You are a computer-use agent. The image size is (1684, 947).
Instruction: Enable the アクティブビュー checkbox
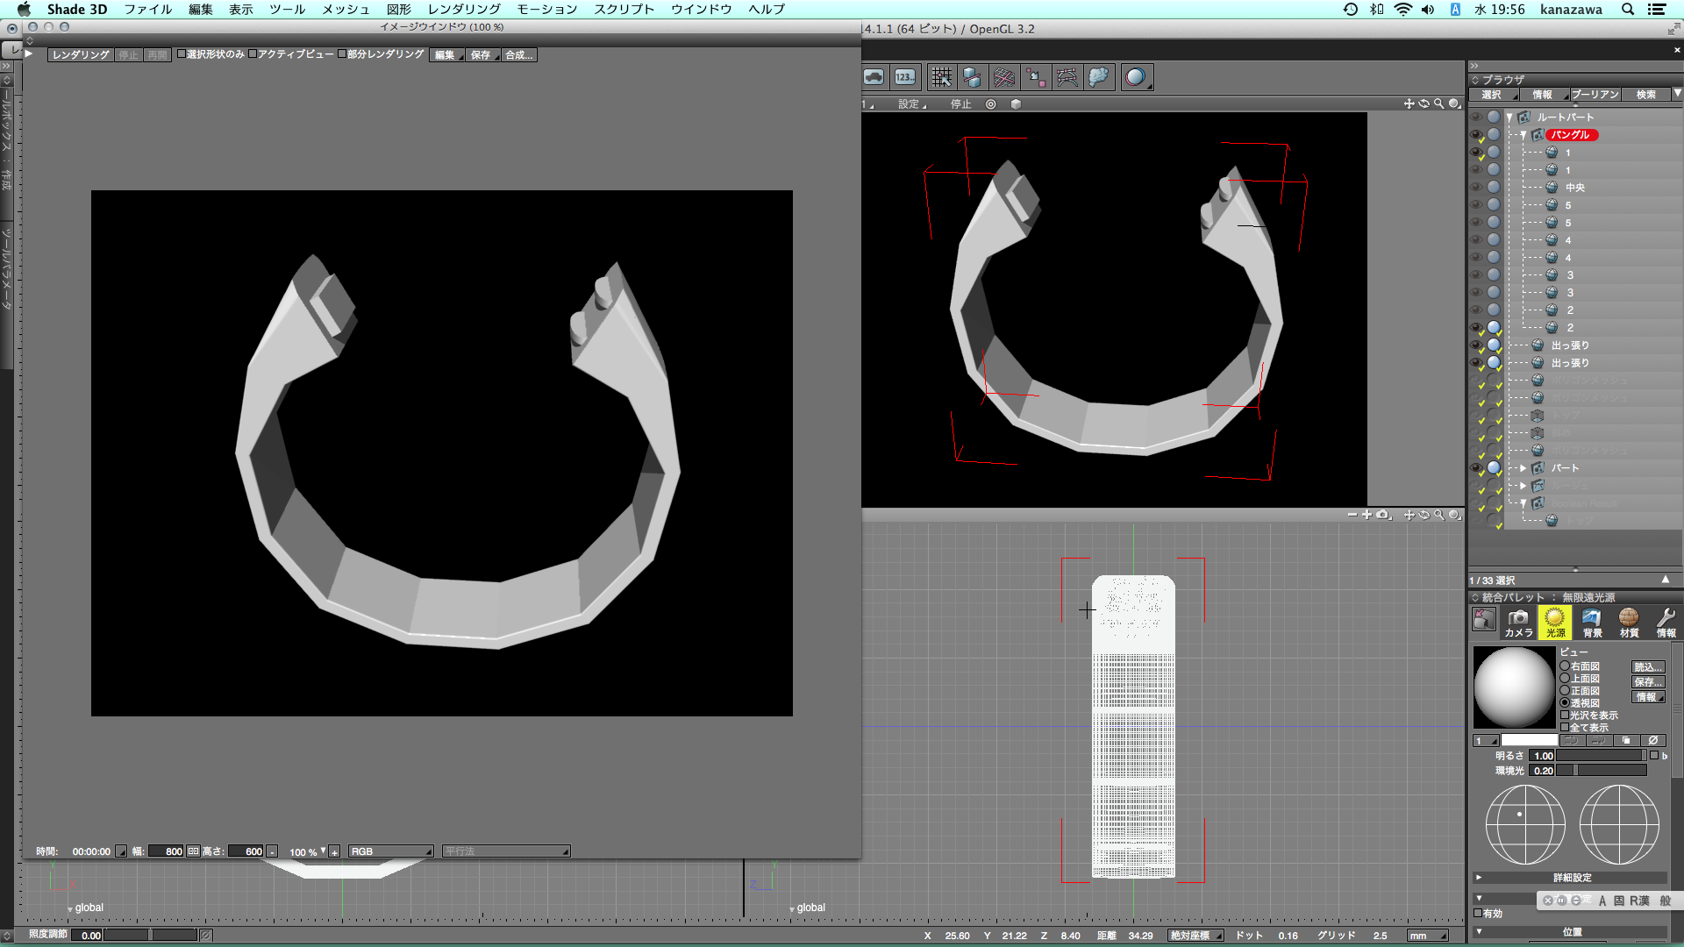pos(253,54)
